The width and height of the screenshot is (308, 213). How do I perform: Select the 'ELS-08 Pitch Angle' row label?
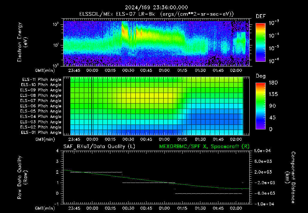click(x=41, y=95)
